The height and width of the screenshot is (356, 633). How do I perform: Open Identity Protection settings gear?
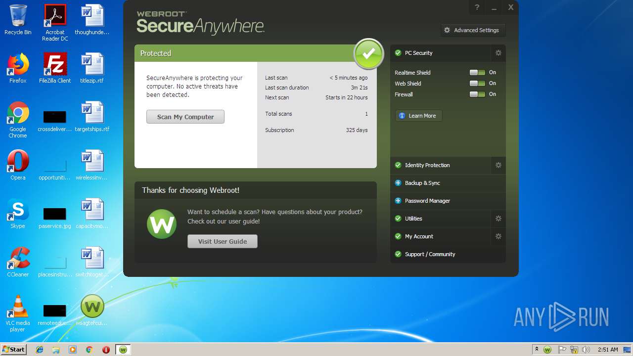pos(498,165)
